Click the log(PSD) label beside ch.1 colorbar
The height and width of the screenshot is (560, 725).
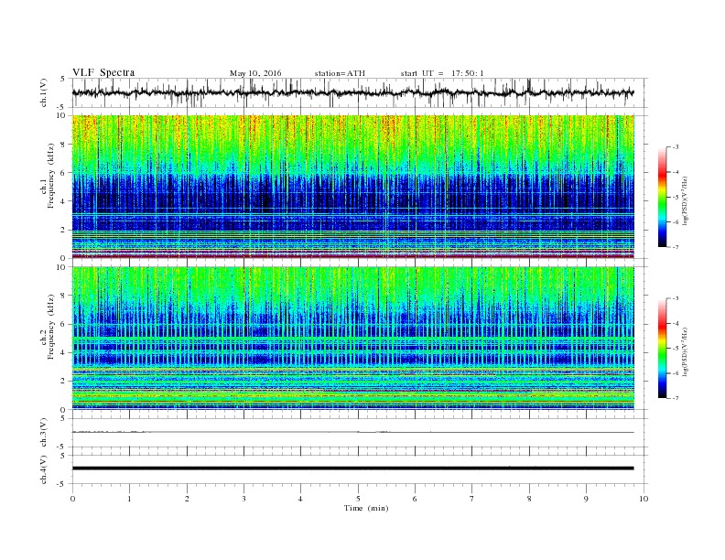(685, 200)
